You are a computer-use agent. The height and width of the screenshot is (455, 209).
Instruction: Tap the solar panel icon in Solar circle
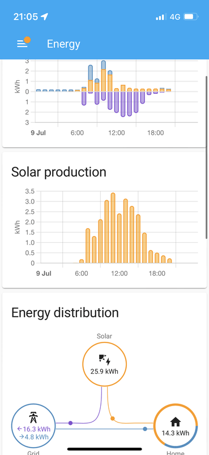[104, 359]
